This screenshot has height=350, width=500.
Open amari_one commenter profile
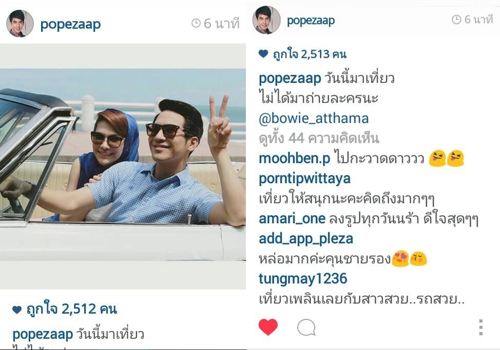(292, 219)
